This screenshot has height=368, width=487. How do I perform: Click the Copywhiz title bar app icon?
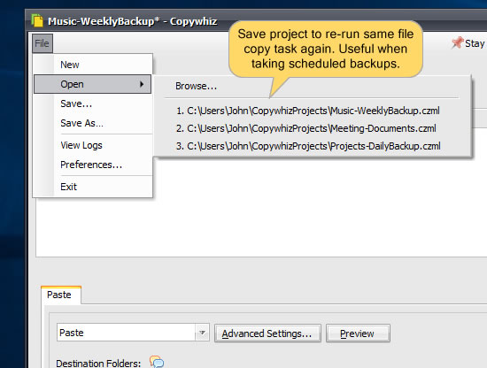37,20
